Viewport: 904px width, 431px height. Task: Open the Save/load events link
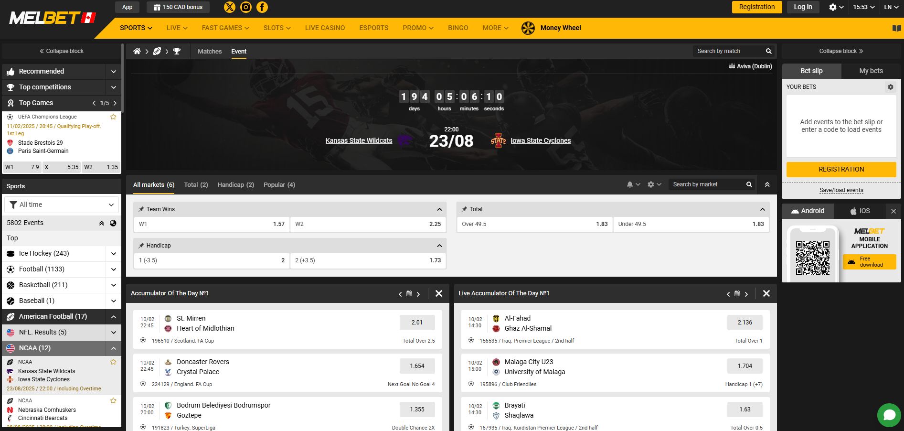click(x=841, y=190)
